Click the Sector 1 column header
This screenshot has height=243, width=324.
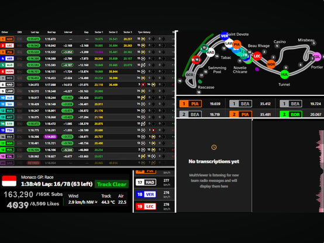pyautogui.click(x=99, y=32)
